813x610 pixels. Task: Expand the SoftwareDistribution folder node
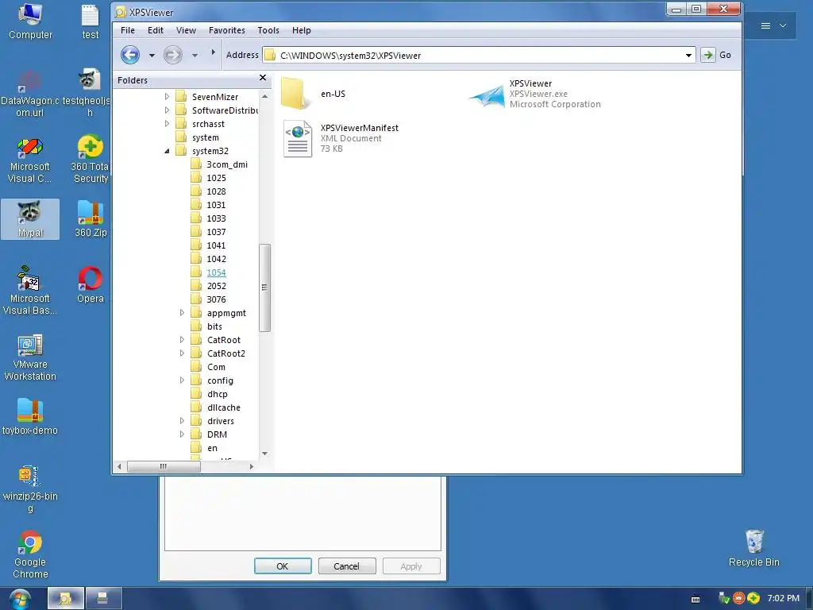pos(167,110)
